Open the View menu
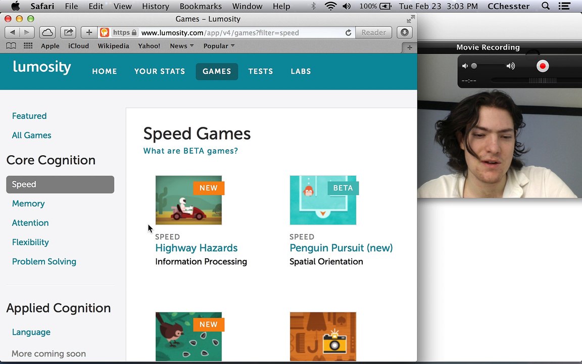 (122, 6)
